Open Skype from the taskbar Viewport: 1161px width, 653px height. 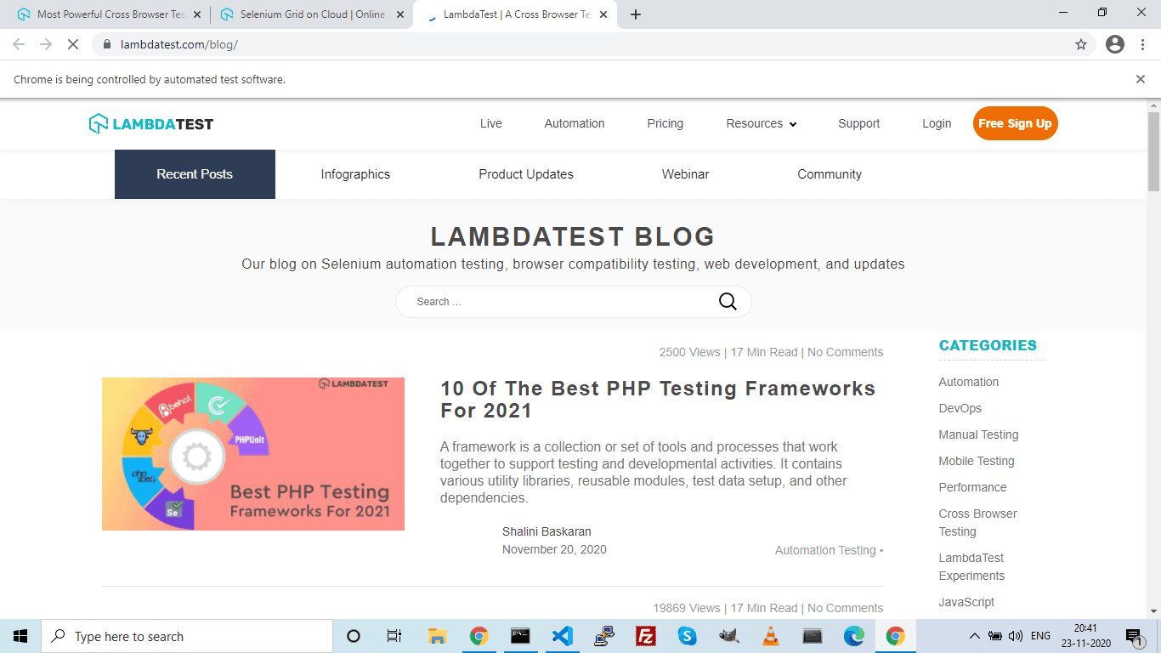pyautogui.click(x=688, y=636)
